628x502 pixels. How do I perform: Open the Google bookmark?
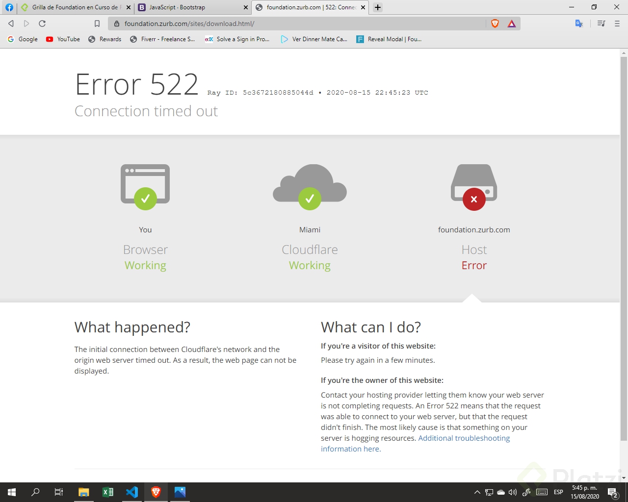pyautogui.click(x=23, y=39)
